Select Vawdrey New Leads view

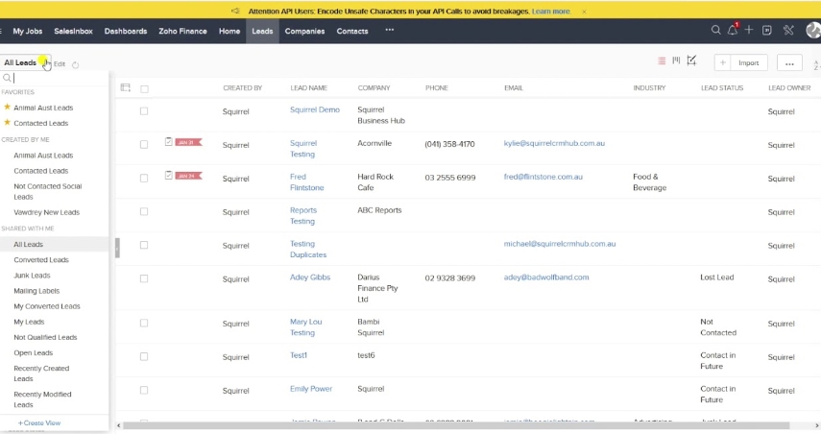click(47, 212)
